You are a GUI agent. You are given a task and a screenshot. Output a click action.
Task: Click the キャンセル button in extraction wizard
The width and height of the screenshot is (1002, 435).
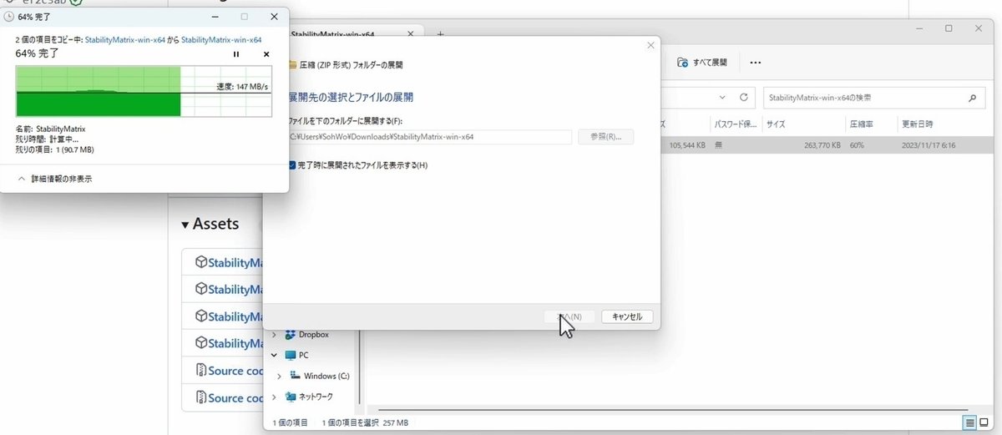627,317
